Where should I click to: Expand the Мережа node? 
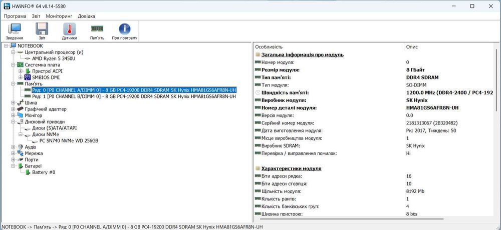pyautogui.click(x=13, y=153)
